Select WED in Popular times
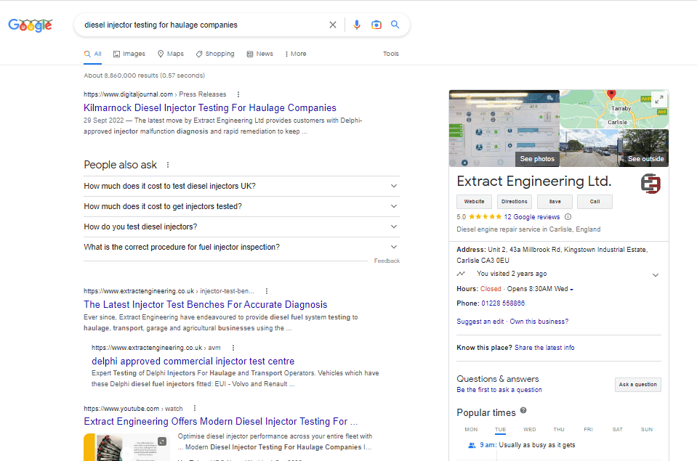 click(529, 430)
